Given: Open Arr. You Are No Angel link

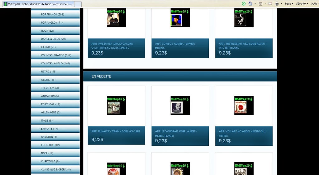Looking at the screenshot, I should [x=242, y=134].
